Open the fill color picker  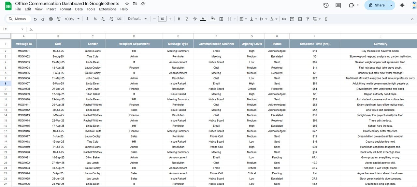coord(213,19)
